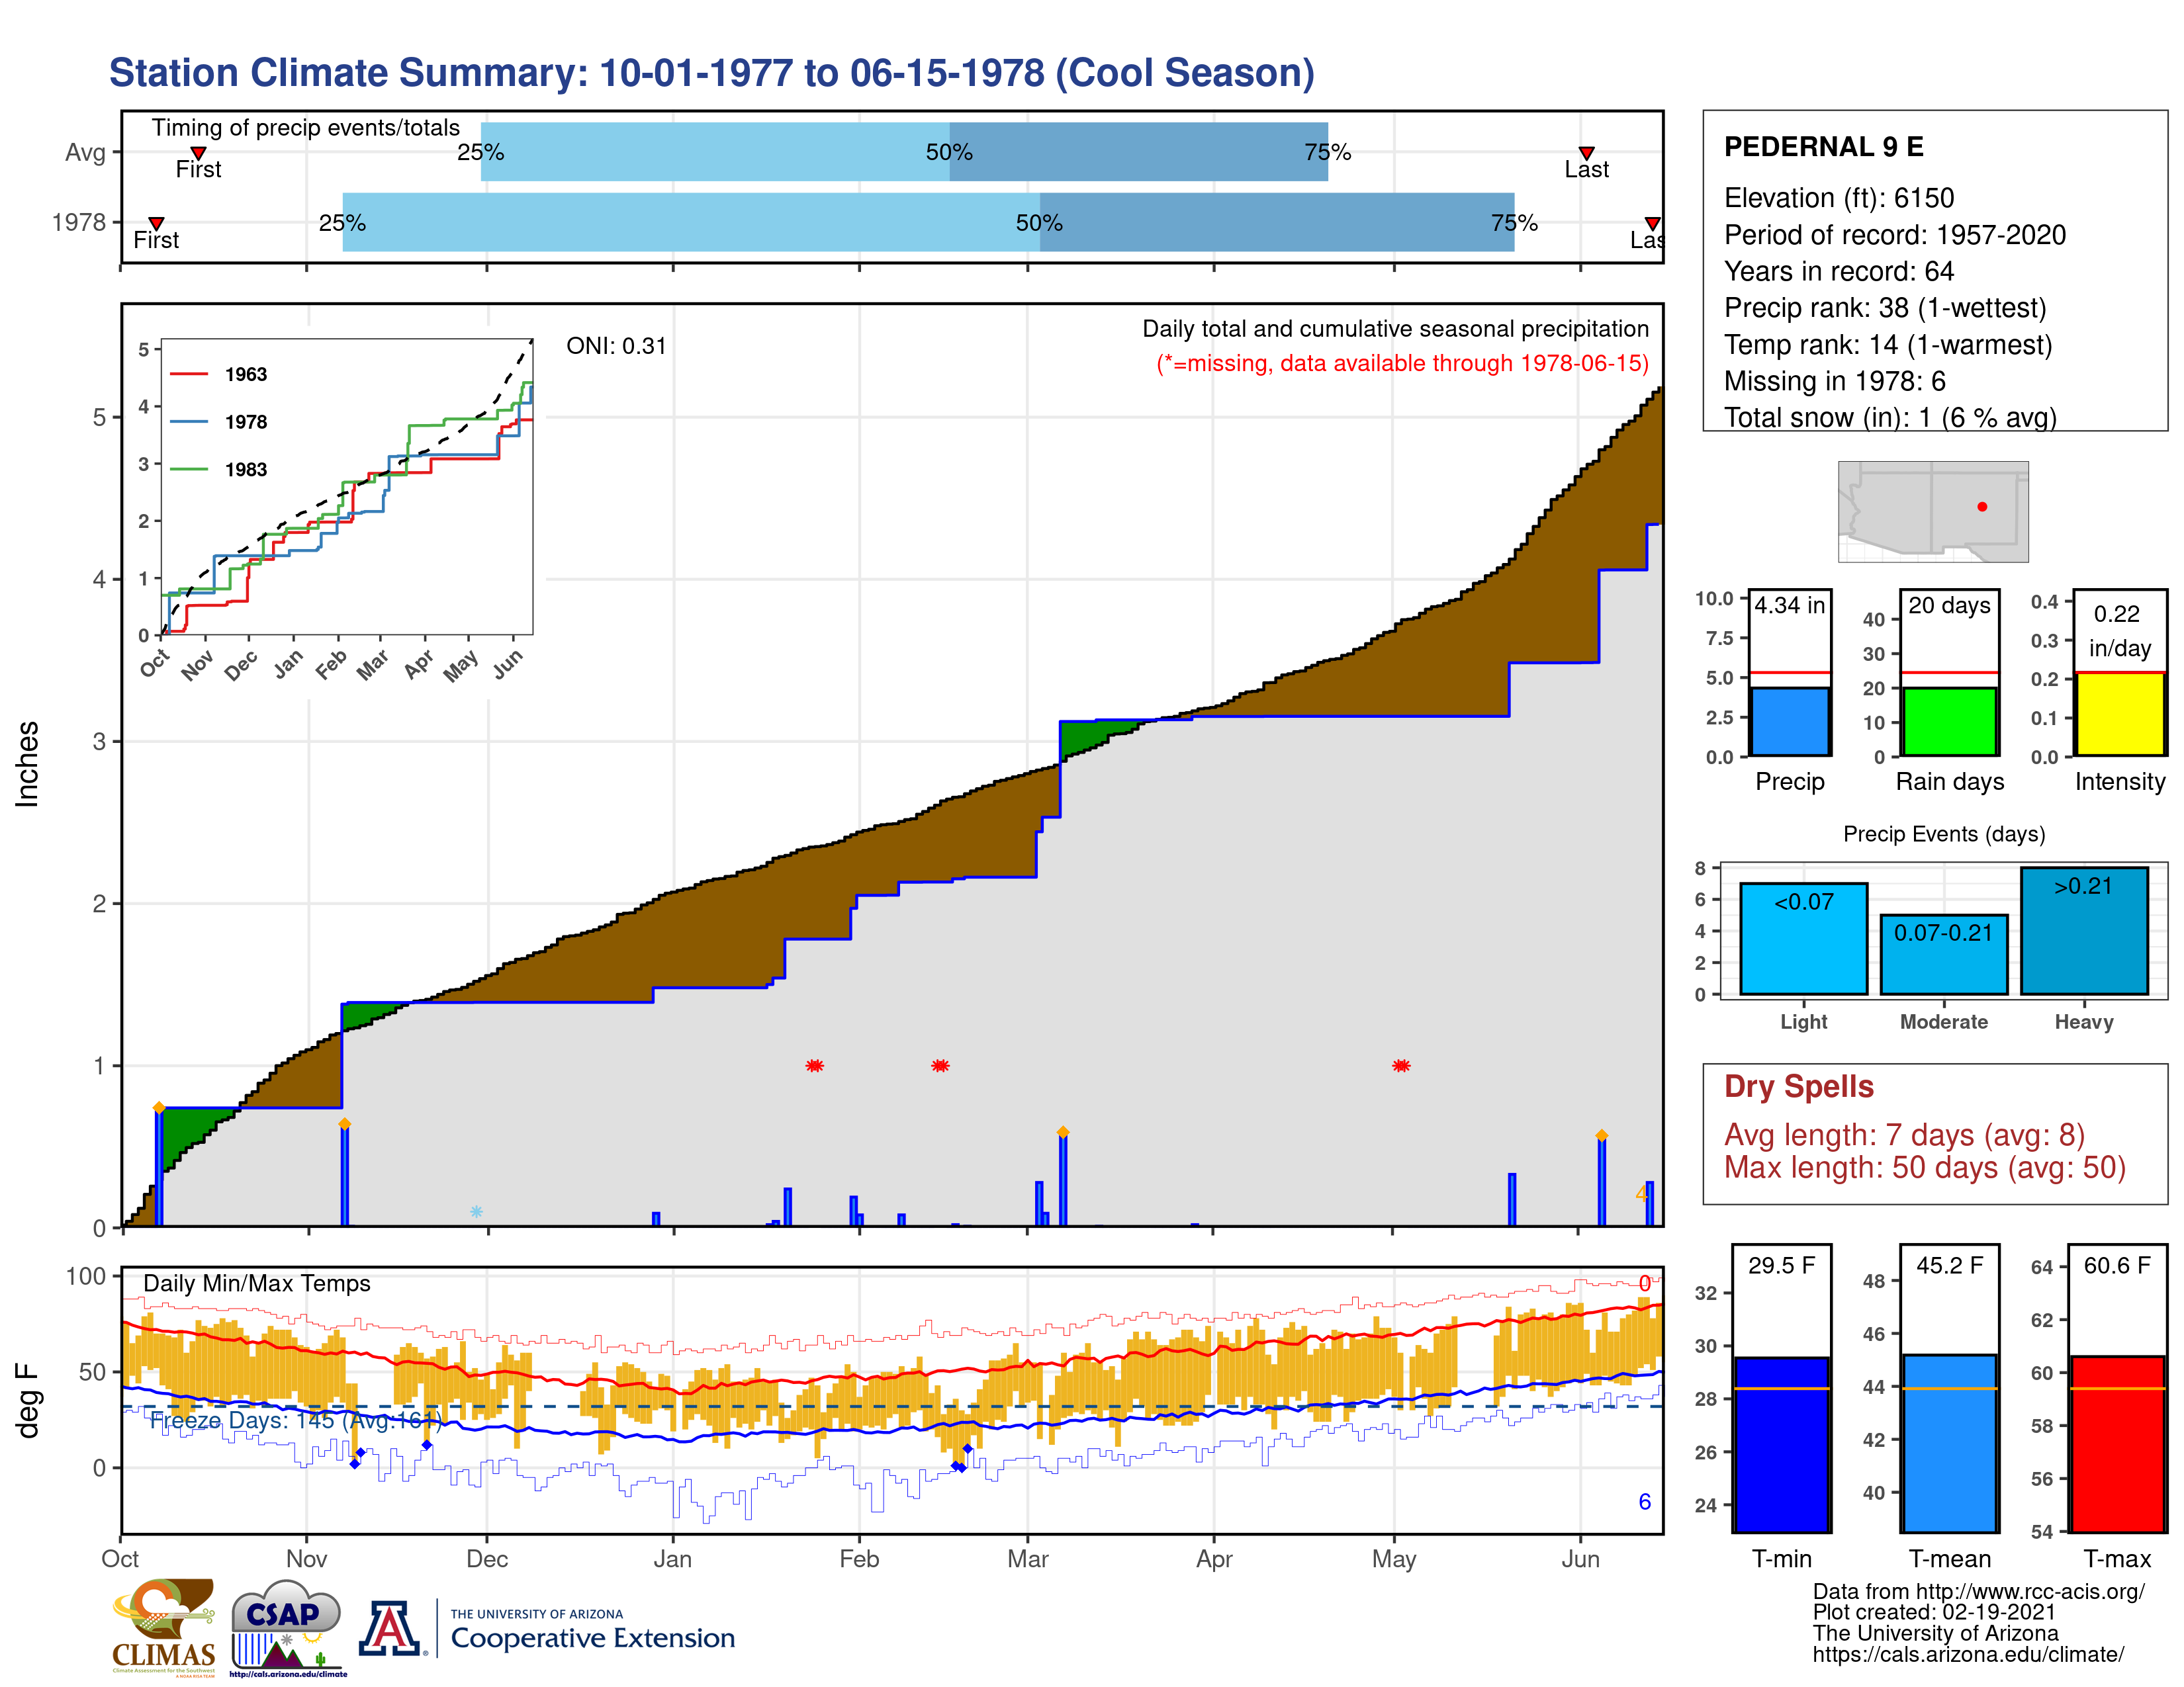Click 'Max length: 50 days (avg: 50)' text
Viewport: 2184px width, 1687px height.
pos(1925,1167)
